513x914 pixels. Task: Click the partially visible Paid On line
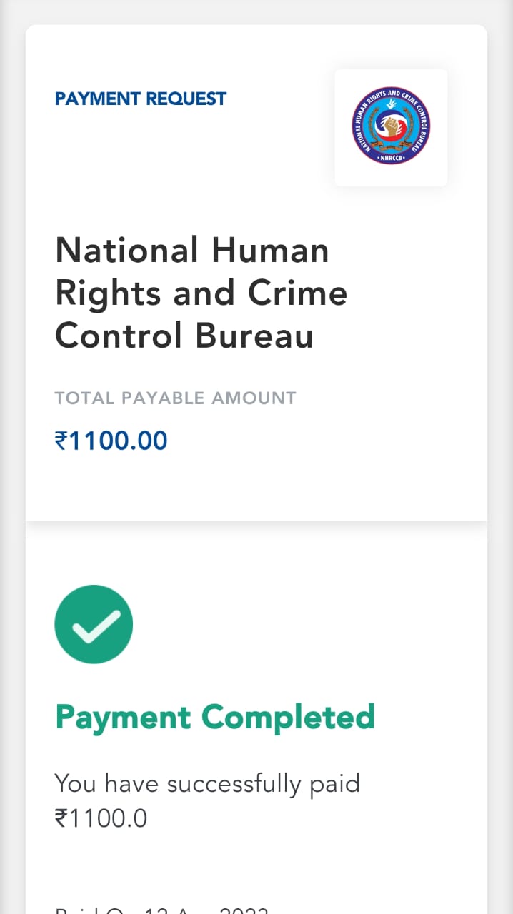click(x=161, y=910)
